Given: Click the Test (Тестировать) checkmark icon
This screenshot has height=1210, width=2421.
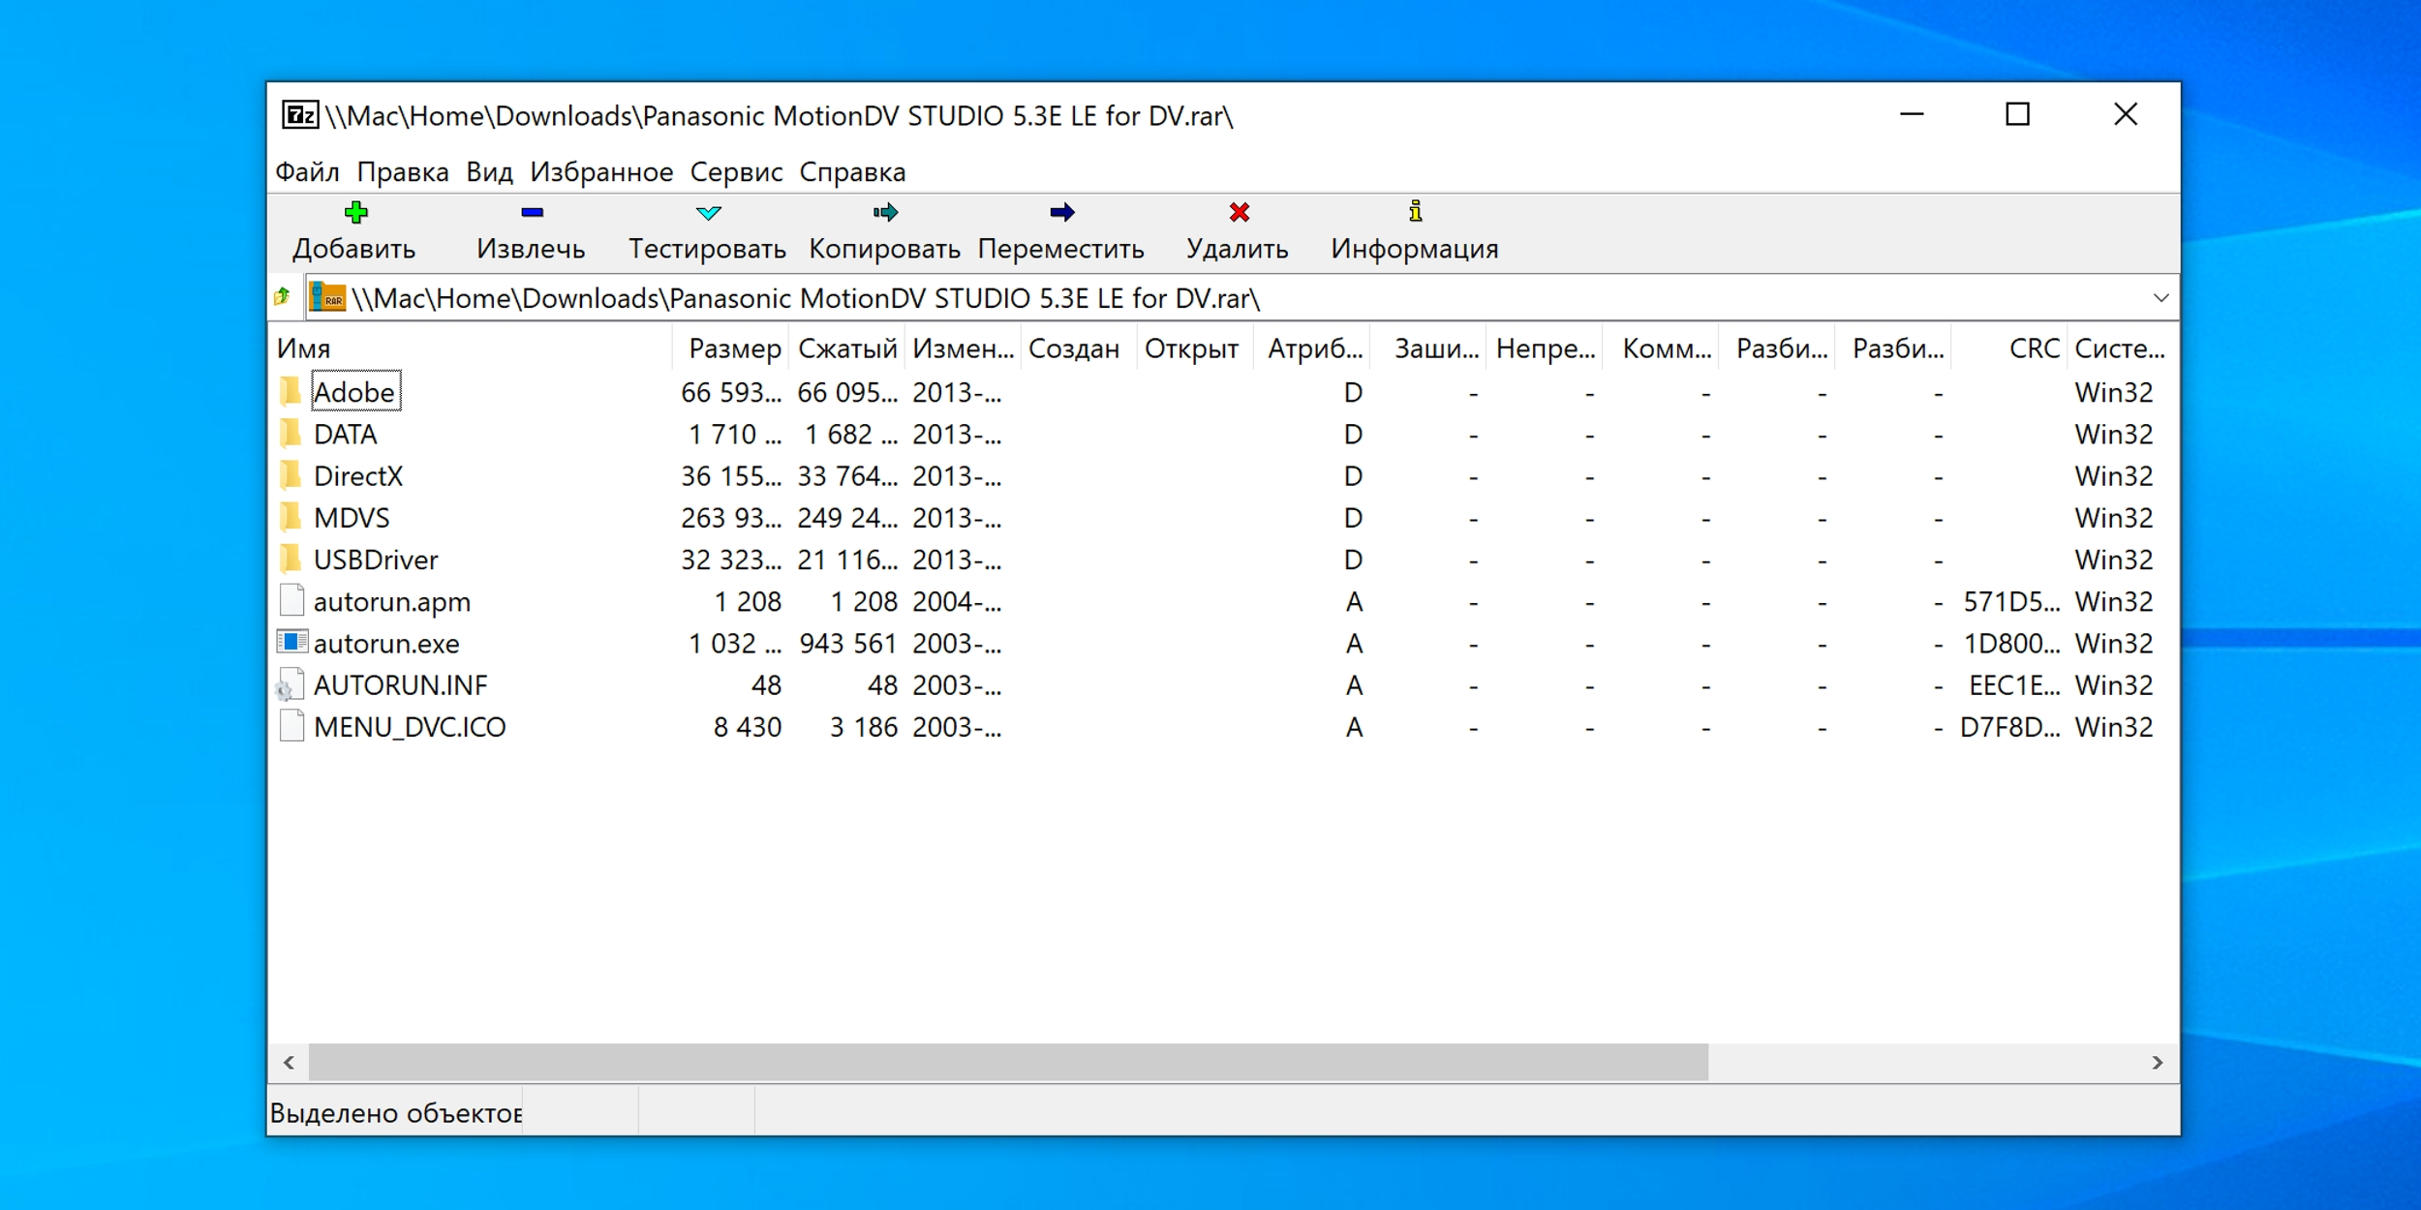Looking at the screenshot, I should tap(708, 212).
